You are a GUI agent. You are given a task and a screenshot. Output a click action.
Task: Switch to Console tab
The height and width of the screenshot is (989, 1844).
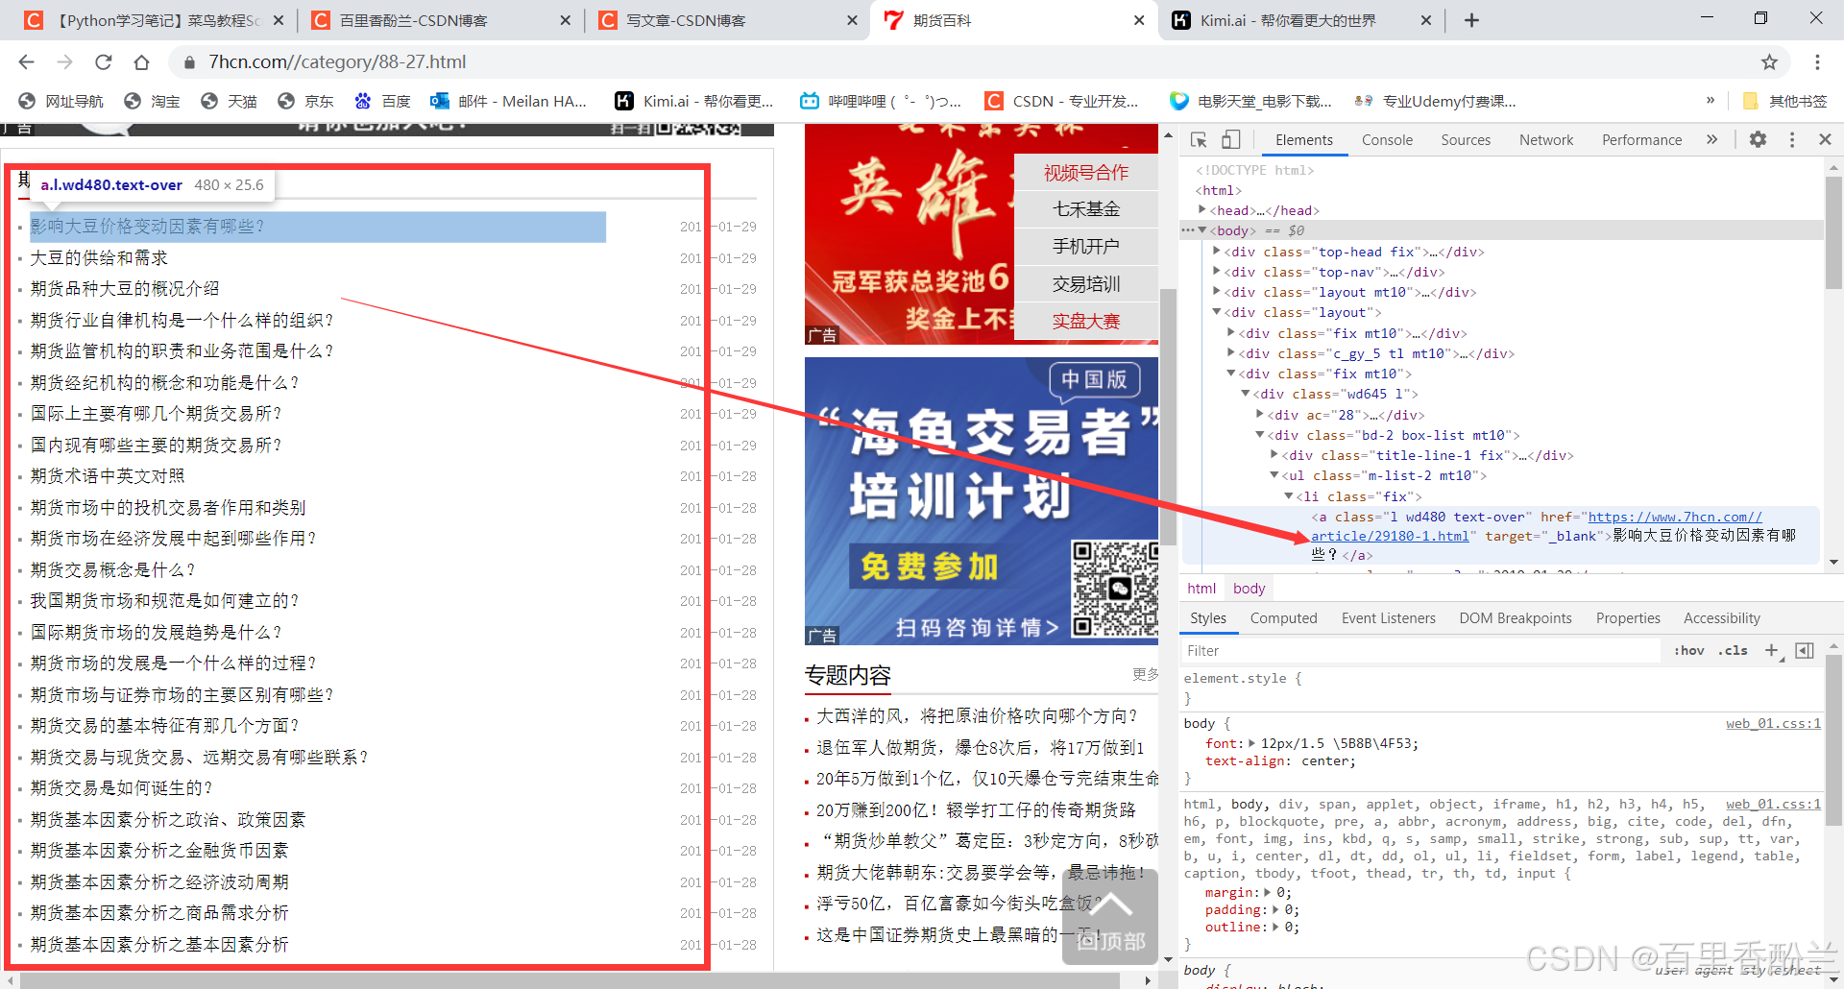[1387, 140]
